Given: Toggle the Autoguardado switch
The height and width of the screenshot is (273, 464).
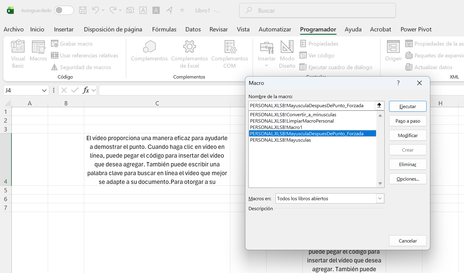Looking at the screenshot, I should click(64, 10).
